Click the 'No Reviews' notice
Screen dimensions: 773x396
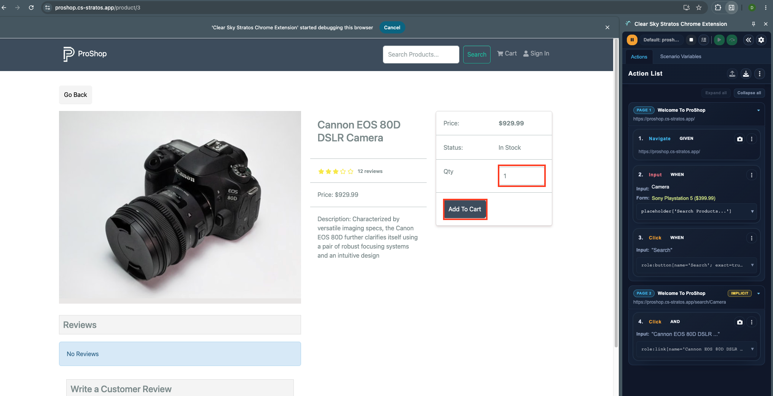[x=180, y=354]
